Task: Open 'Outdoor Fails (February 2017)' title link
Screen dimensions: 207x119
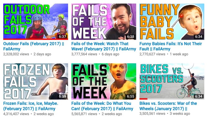Action: coord(34,46)
